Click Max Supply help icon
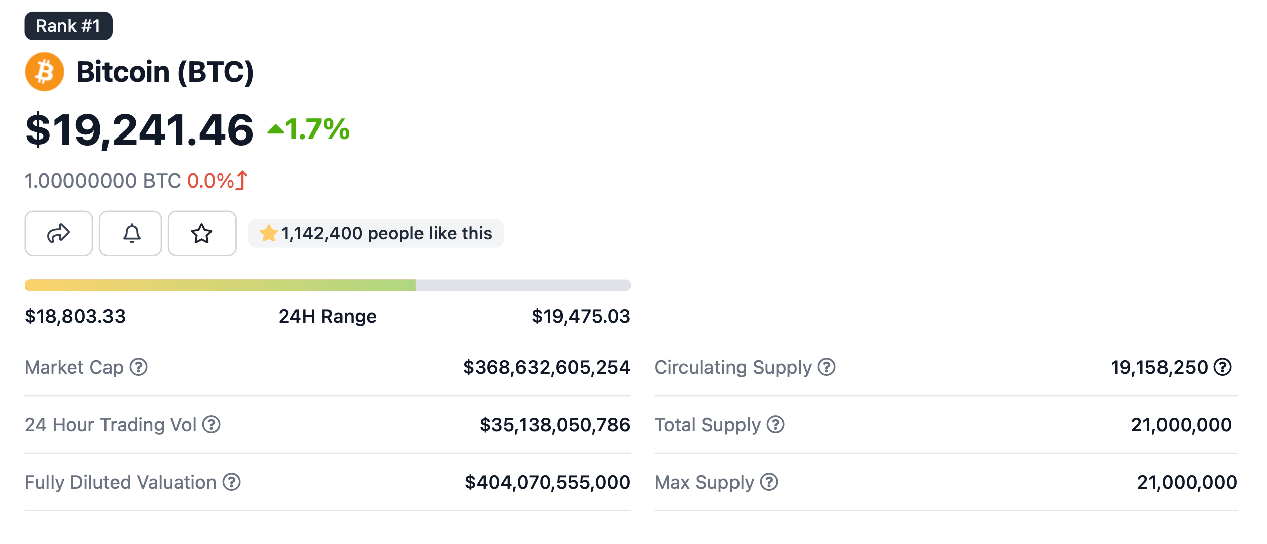 pos(769,482)
